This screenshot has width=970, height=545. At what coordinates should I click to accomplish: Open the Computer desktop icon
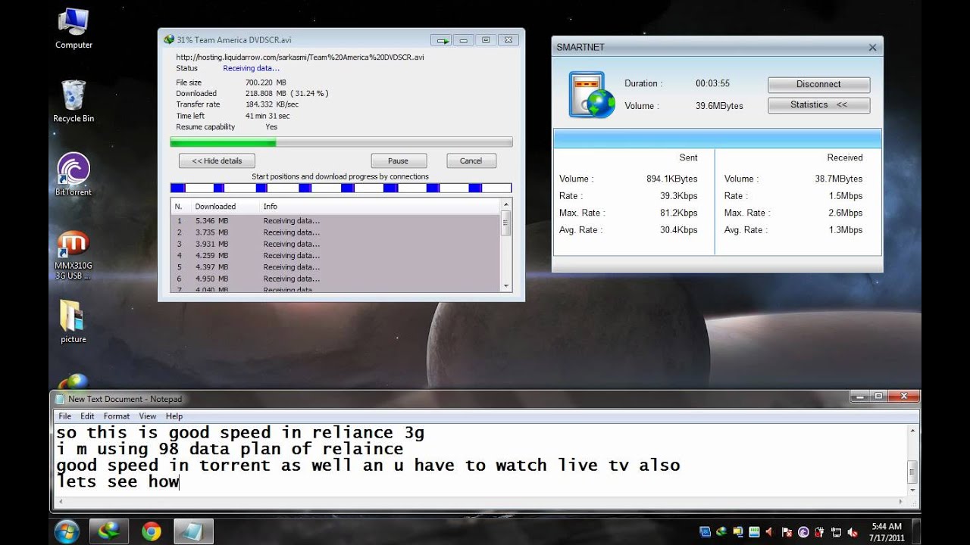(74, 28)
